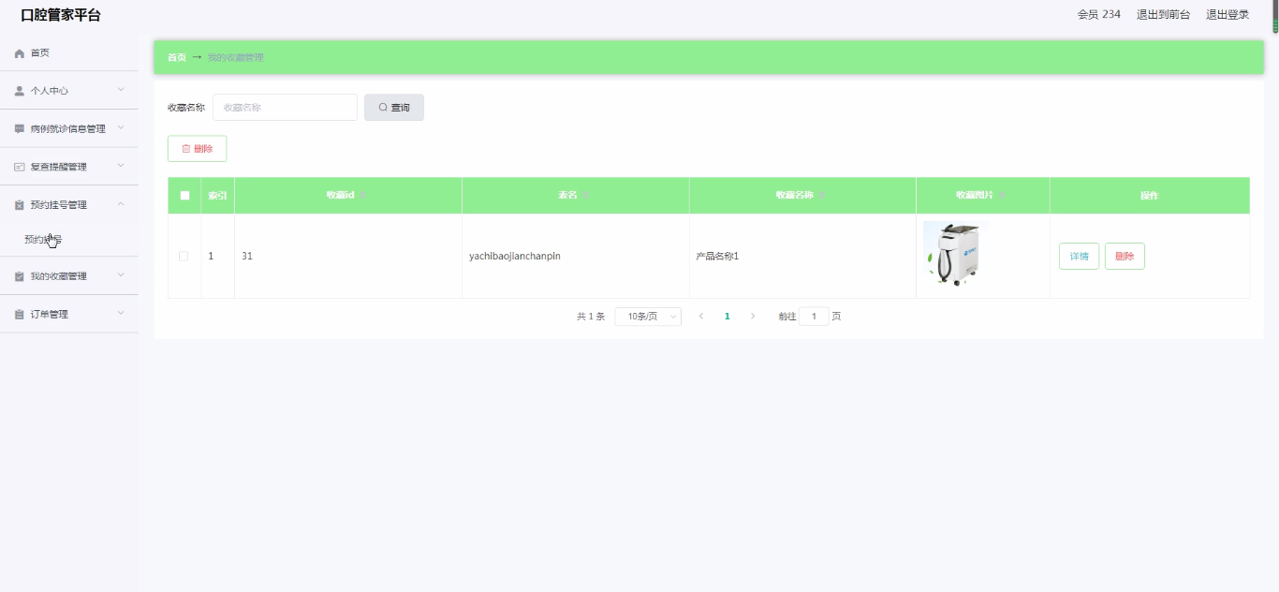The image size is (1279, 592).
Task: Click the clipboard icon for 我的收藏管理
Action: click(x=20, y=276)
